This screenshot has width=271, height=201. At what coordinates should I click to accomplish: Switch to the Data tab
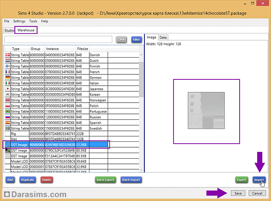[x=163, y=38]
